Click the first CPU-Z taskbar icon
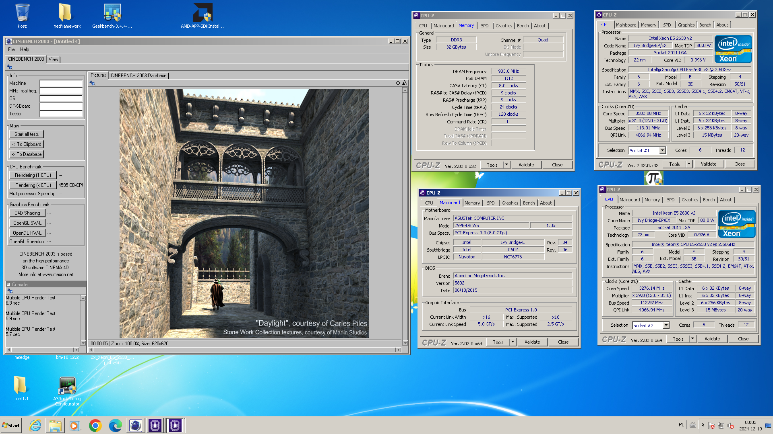Viewport: 773px width, 434px height. pyautogui.click(x=155, y=425)
